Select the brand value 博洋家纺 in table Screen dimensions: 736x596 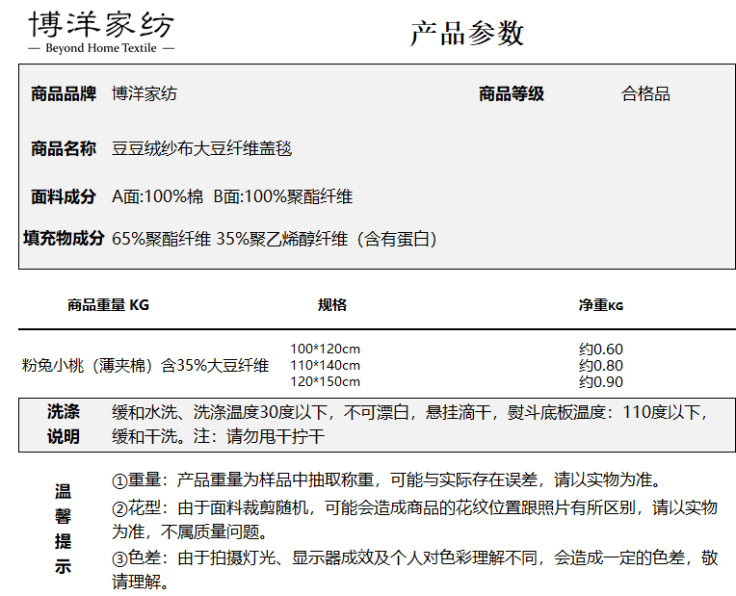(145, 93)
